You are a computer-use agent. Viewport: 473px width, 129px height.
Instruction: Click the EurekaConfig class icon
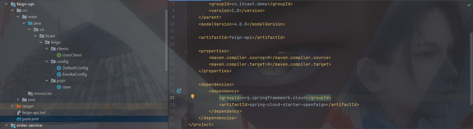(59, 74)
